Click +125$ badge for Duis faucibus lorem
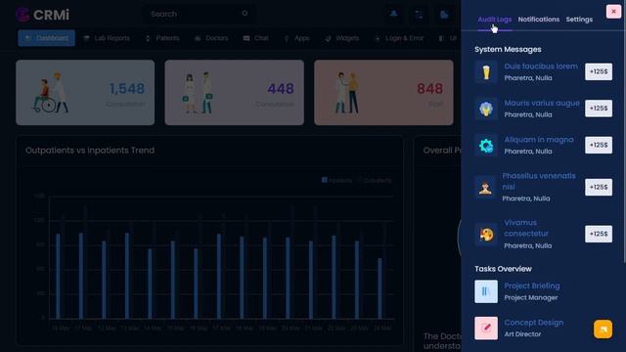Screen dimensions: 626x352 (x=599, y=71)
